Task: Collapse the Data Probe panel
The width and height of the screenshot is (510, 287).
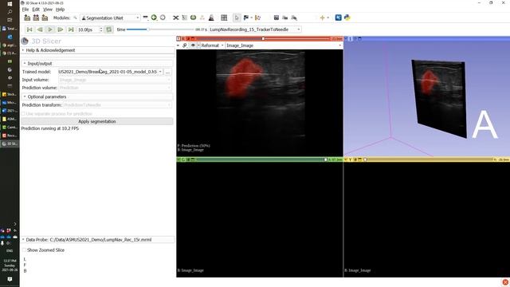Action: tap(97, 240)
